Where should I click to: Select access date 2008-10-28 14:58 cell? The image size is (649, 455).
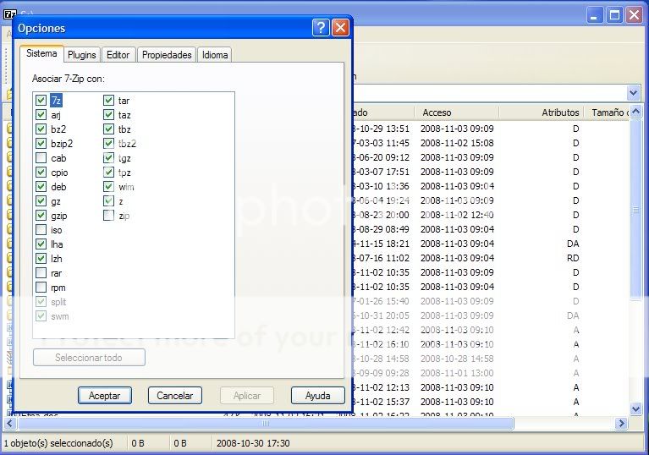click(x=457, y=359)
